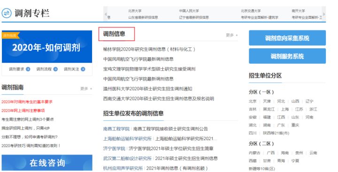The width and height of the screenshot is (338, 172).
Task: Open 辽宁省最新研招信息 link
Action: click(194, 17)
